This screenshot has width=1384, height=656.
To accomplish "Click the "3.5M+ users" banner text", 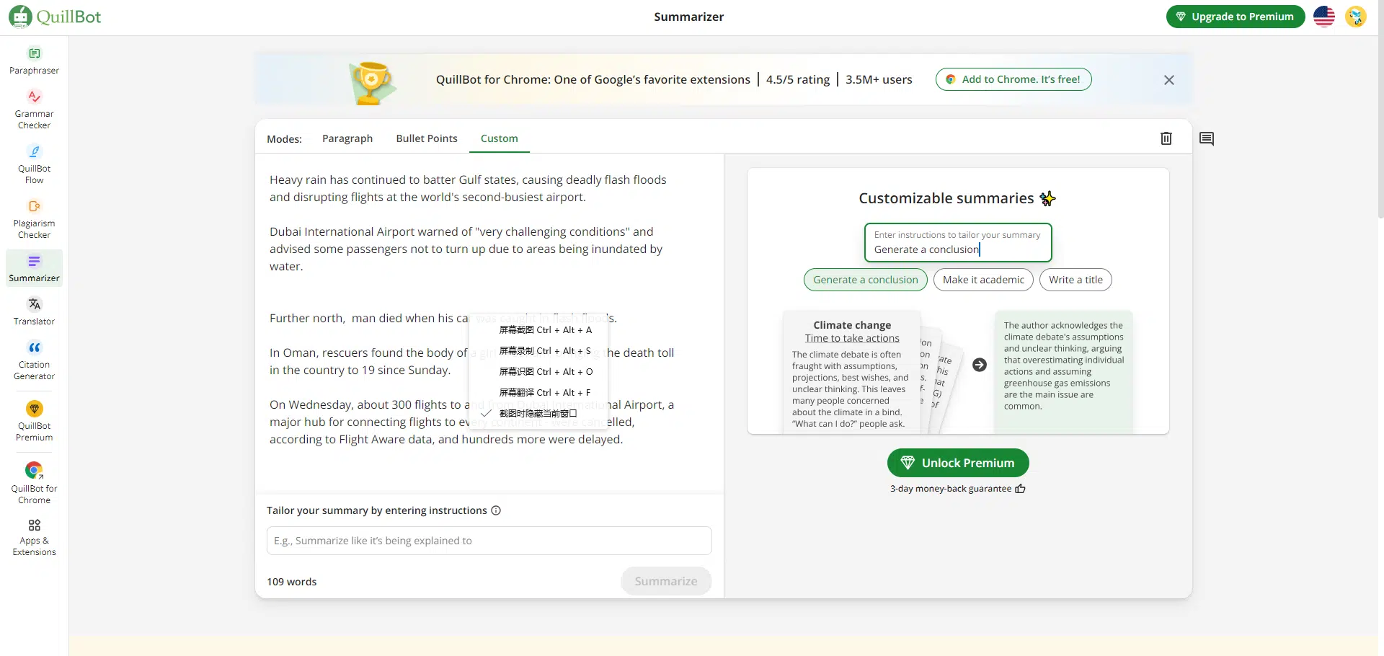I will (879, 79).
